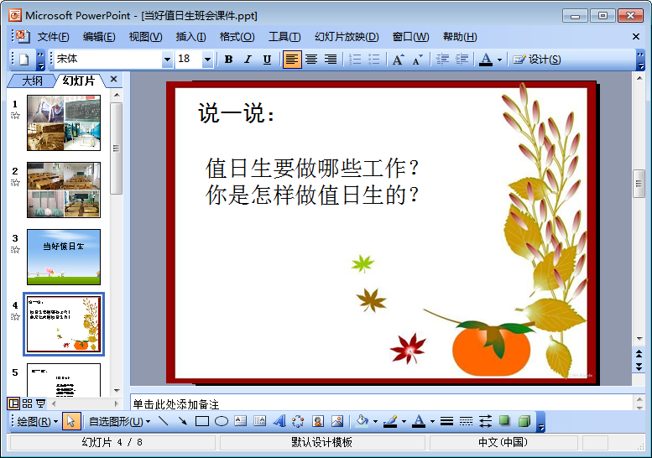Apply 3-D Style icon
The height and width of the screenshot is (458, 652).
click(524, 421)
